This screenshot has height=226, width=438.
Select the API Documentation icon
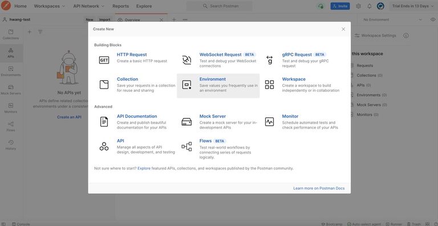[104, 122]
